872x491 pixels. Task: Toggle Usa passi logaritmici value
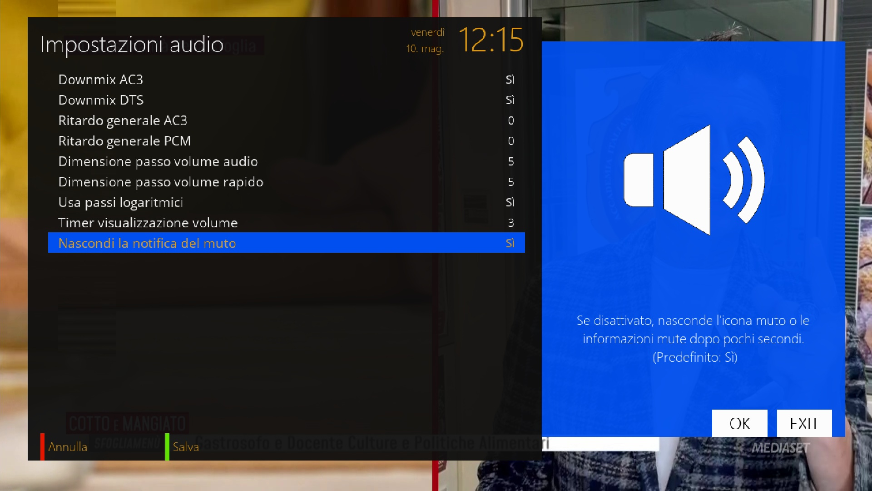(x=510, y=202)
